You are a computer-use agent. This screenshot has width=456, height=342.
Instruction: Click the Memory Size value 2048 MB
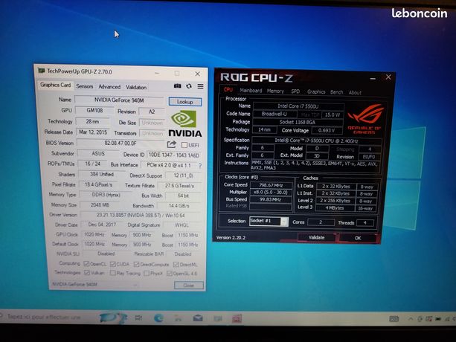click(100, 205)
